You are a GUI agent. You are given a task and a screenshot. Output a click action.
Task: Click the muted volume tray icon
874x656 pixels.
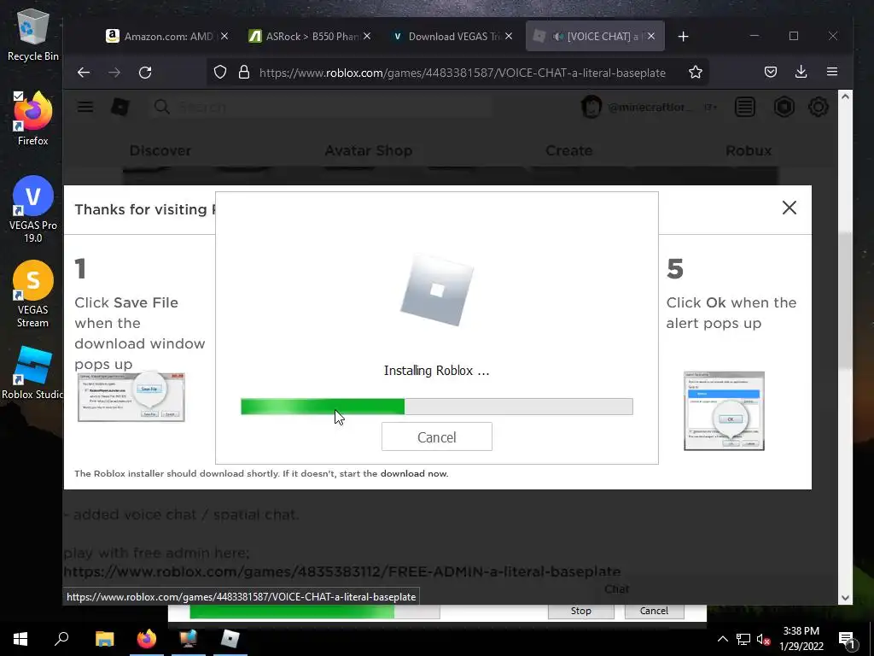pos(762,639)
